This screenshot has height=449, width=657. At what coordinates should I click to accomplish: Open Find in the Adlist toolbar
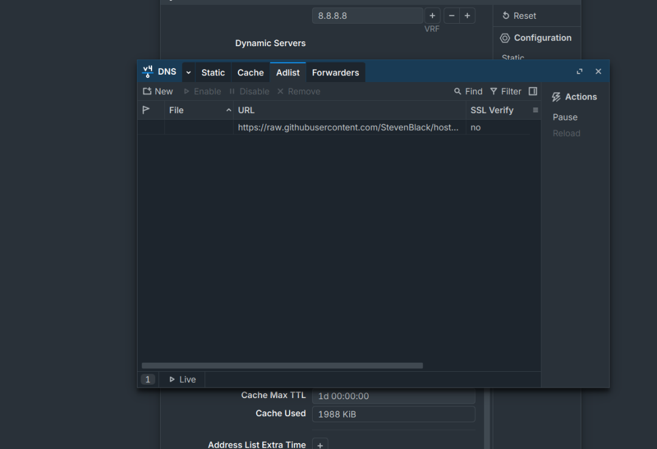(468, 91)
